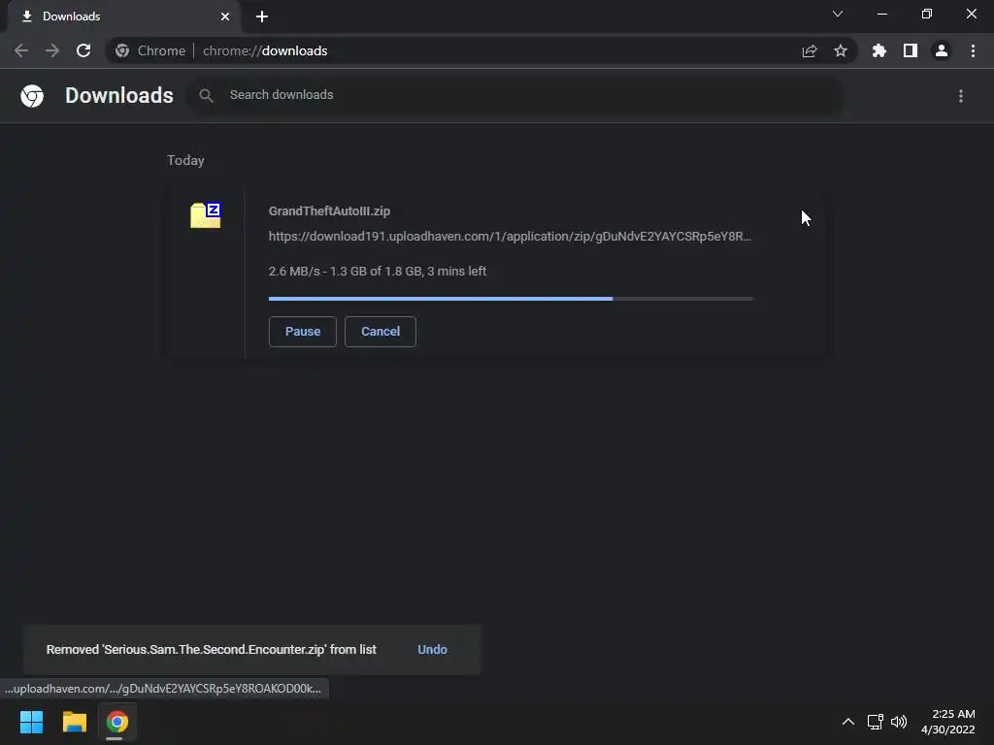The width and height of the screenshot is (994, 745).
Task: Open the Extensions puzzle icon
Action: 879,50
